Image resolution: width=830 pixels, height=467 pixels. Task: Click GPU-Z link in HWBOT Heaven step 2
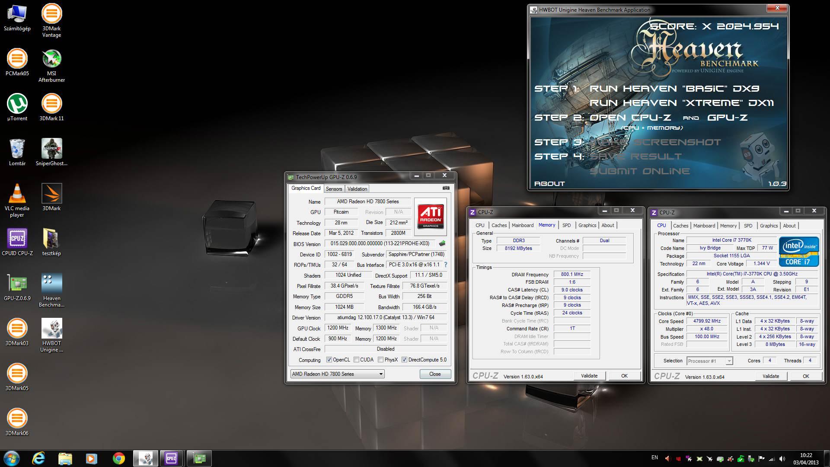tap(727, 118)
